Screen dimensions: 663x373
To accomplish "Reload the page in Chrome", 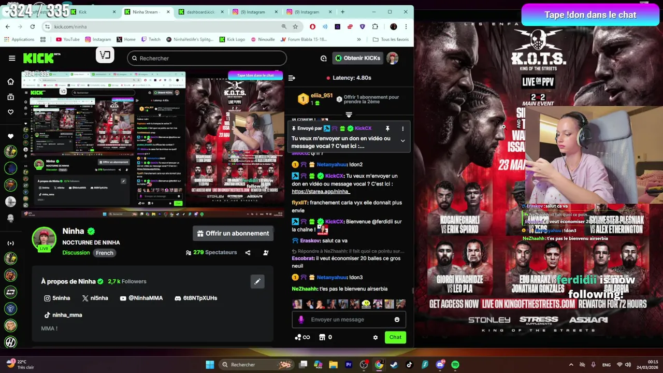I will click(x=32, y=26).
